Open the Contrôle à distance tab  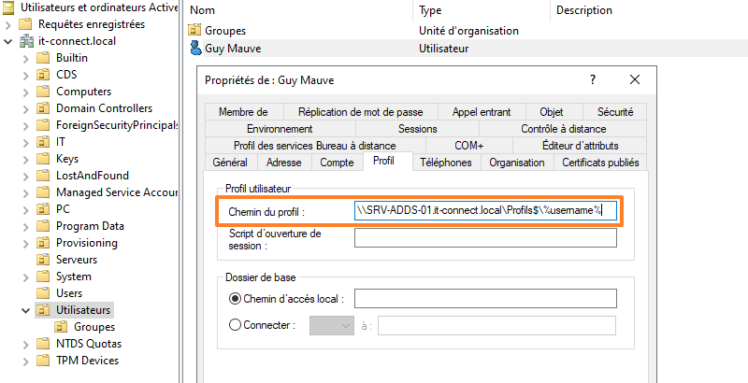click(x=564, y=129)
